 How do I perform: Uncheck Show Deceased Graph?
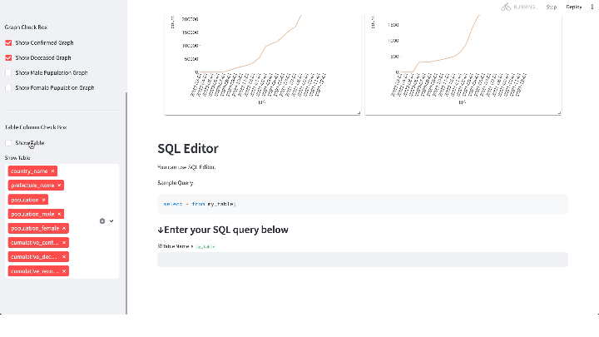tap(9, 57)
